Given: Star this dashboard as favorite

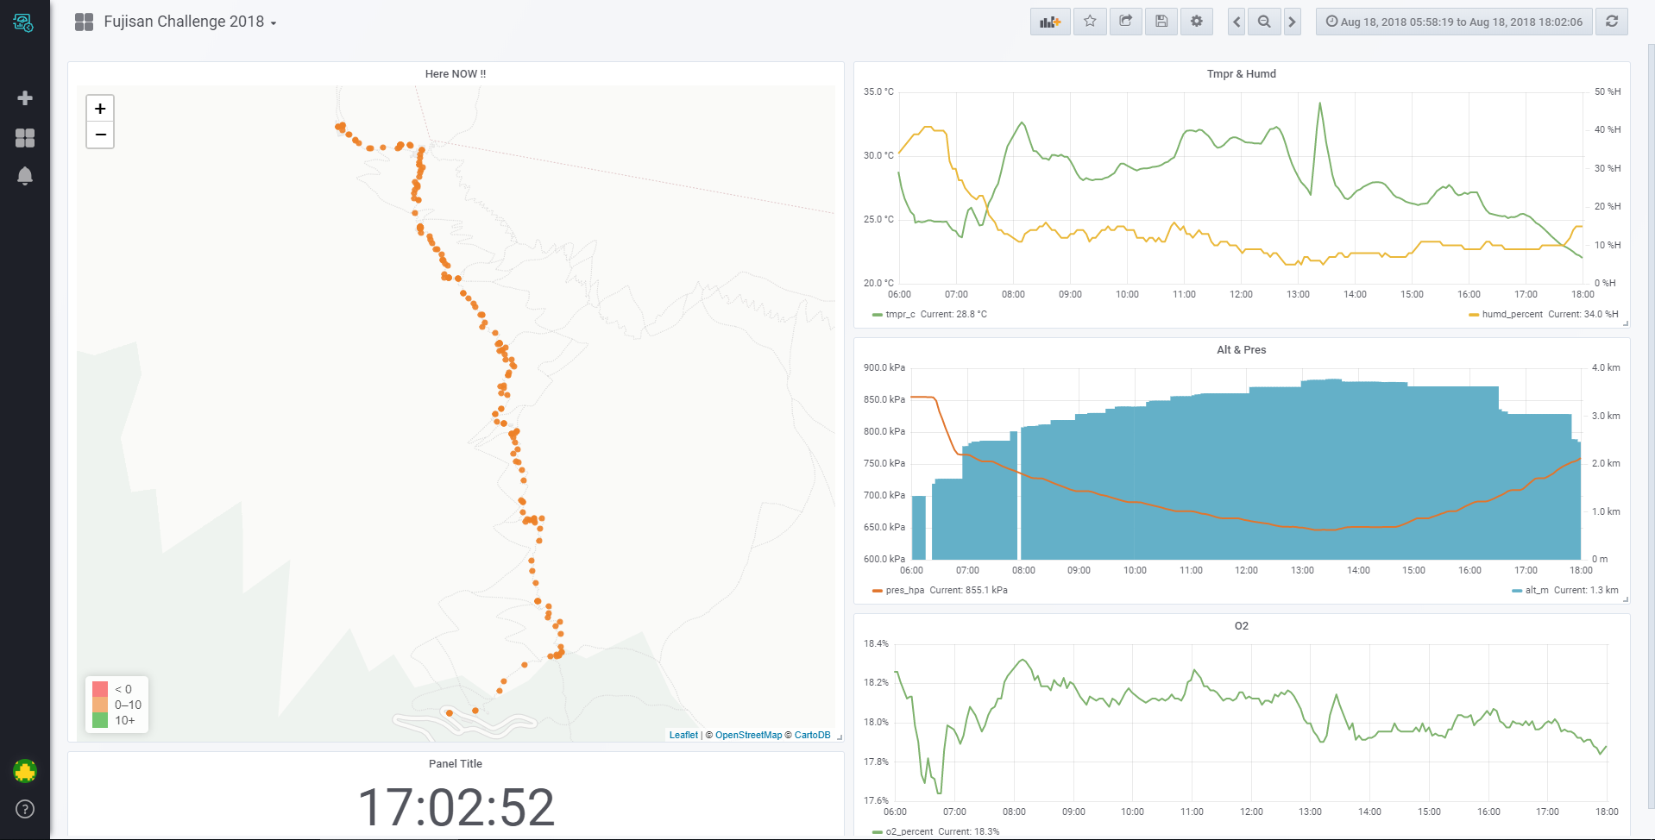Looking at the screenshot, I should (1090, 22).
